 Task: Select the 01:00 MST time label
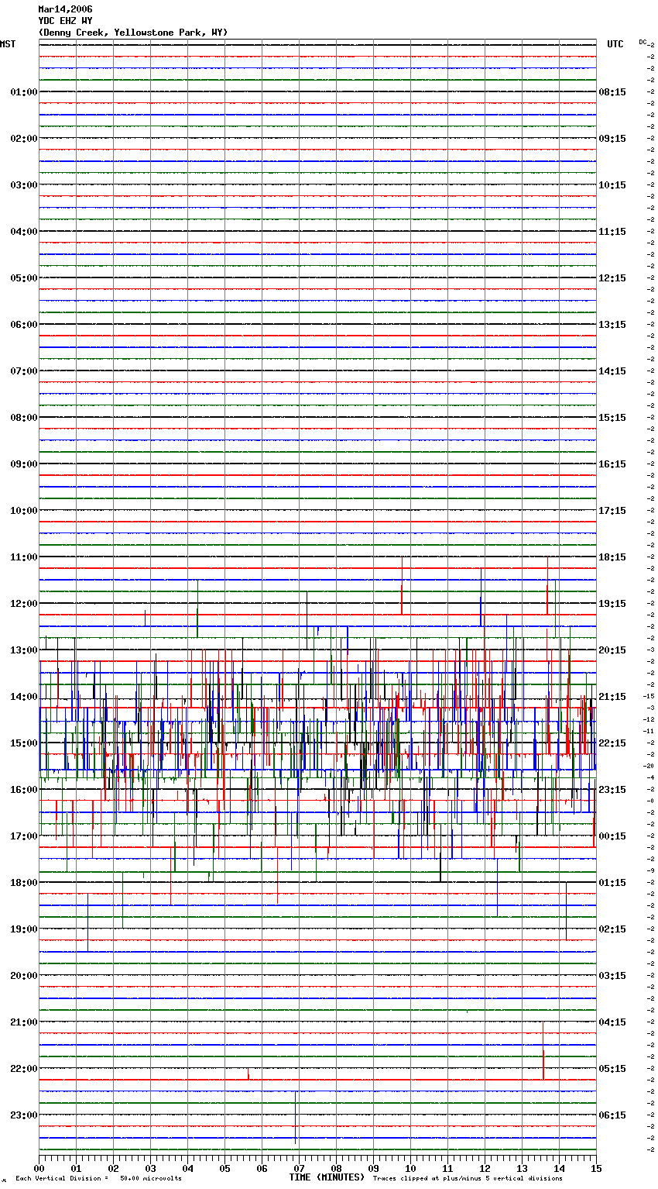(24, 92)
